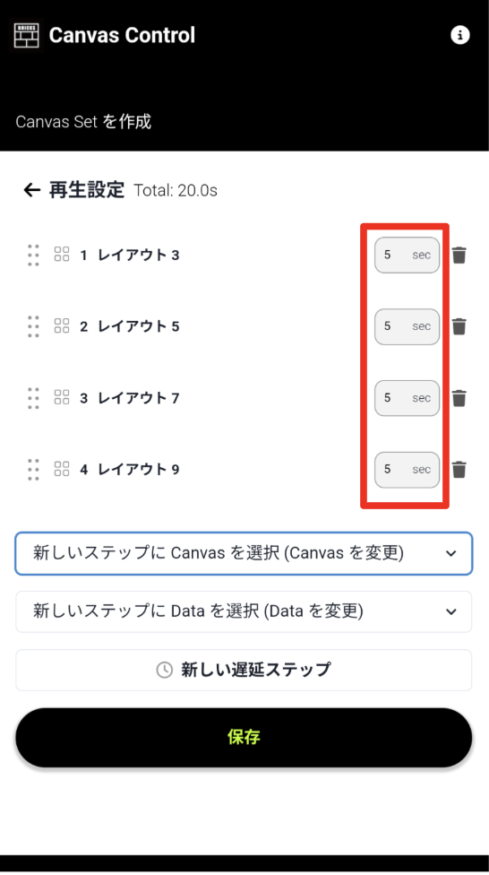Focus the sec input for レイアウト 9
The width and height of the screenshot is (489, 875).
407,469
